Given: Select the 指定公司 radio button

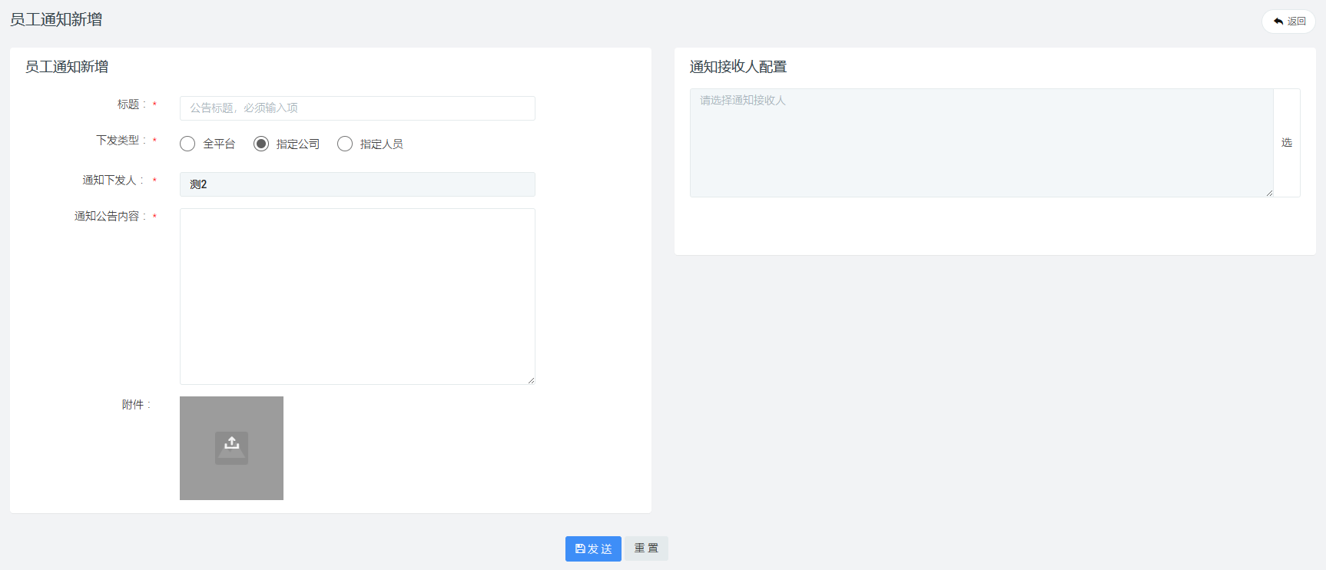Looking at the screenshot, I should (261, 144).
